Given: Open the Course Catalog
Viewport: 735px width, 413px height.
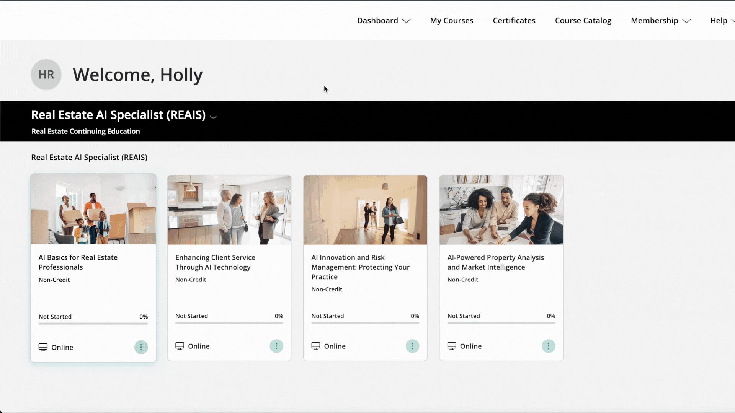Looking at the screenshot, I should 583,21.
